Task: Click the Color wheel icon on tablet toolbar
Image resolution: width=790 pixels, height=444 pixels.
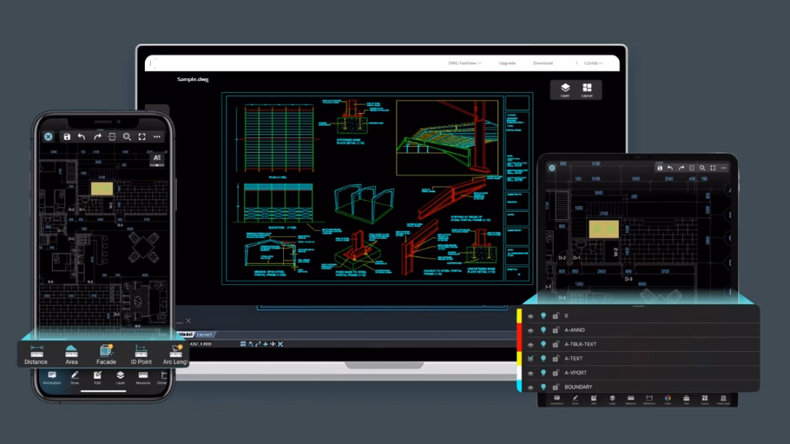Action: click(667, 399)
